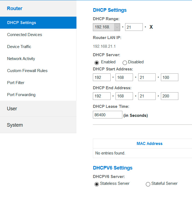Viewport: 192px width, 199px height.
Task: Select the Disabled DHCP Server option
Action: [x=125, y=63]
